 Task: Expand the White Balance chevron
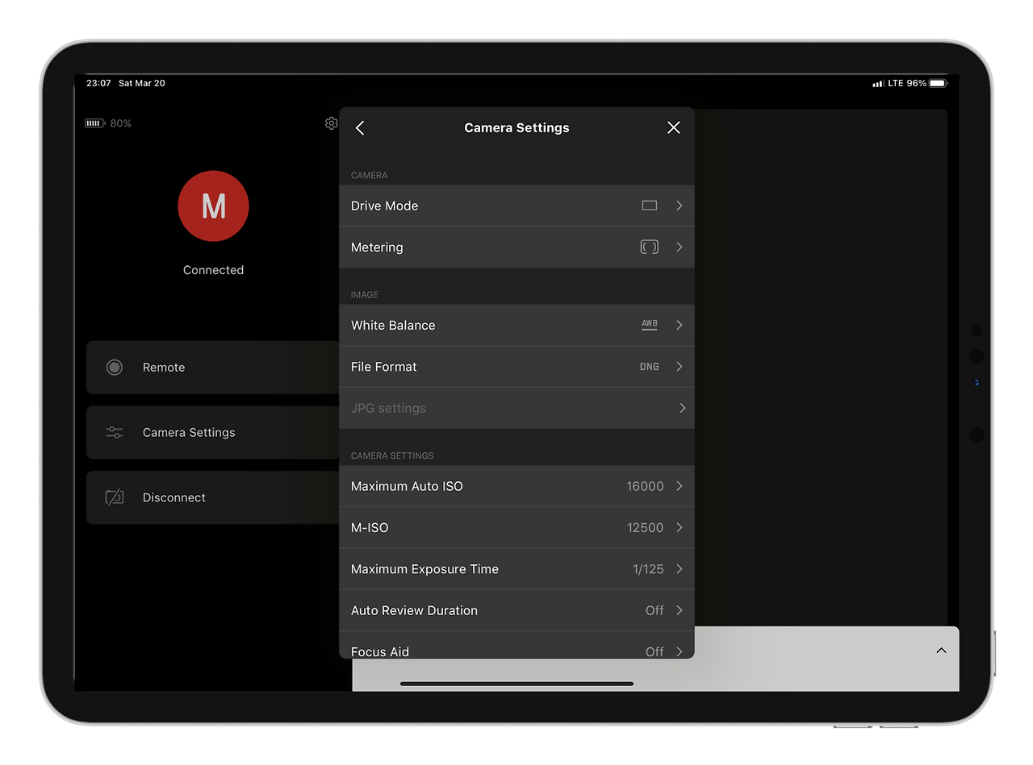point(680,326)
